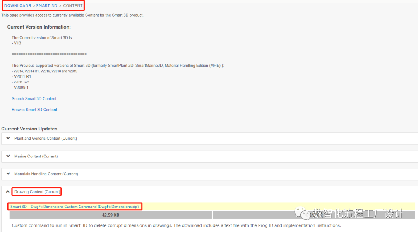Click Materials Handling Content (Current) row

pyautogui.click(x=209, y=174)
